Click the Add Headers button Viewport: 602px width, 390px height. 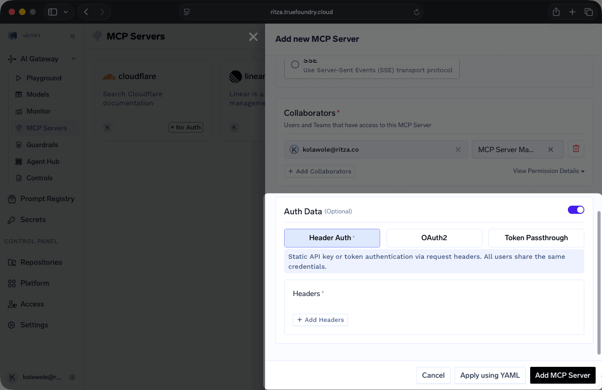[320, 320]
